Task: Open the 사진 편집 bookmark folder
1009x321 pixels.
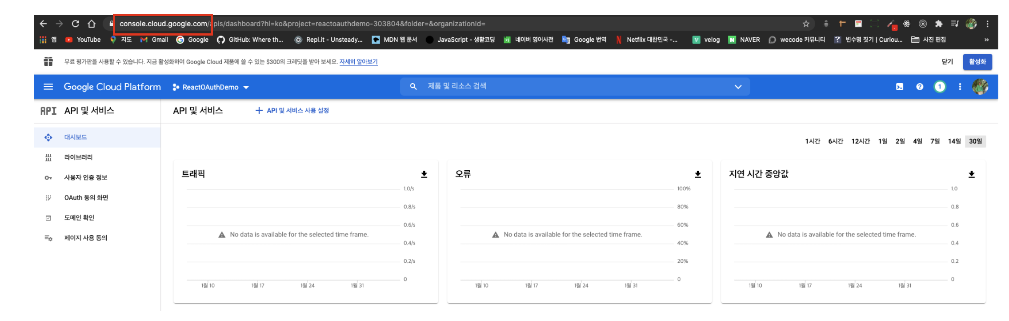Action: 929,40
